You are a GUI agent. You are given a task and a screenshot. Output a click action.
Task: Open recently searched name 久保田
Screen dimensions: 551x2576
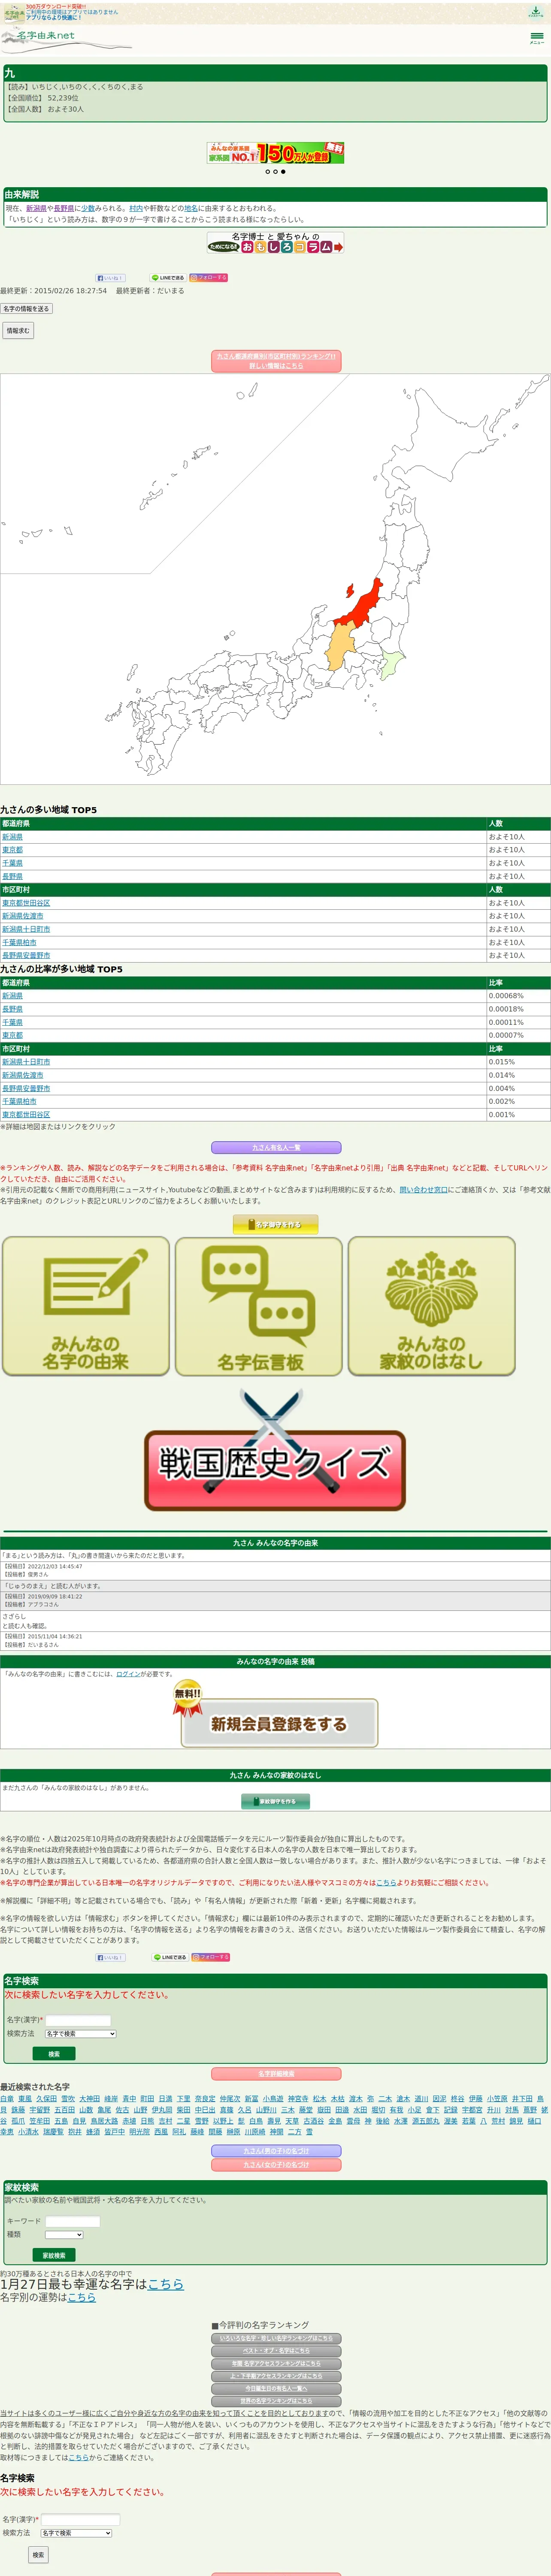[x=46, y=2099]
